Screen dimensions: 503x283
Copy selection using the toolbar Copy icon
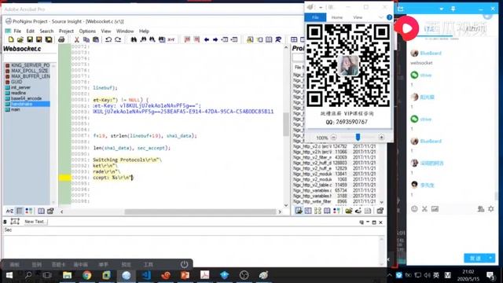coord(86,39)
